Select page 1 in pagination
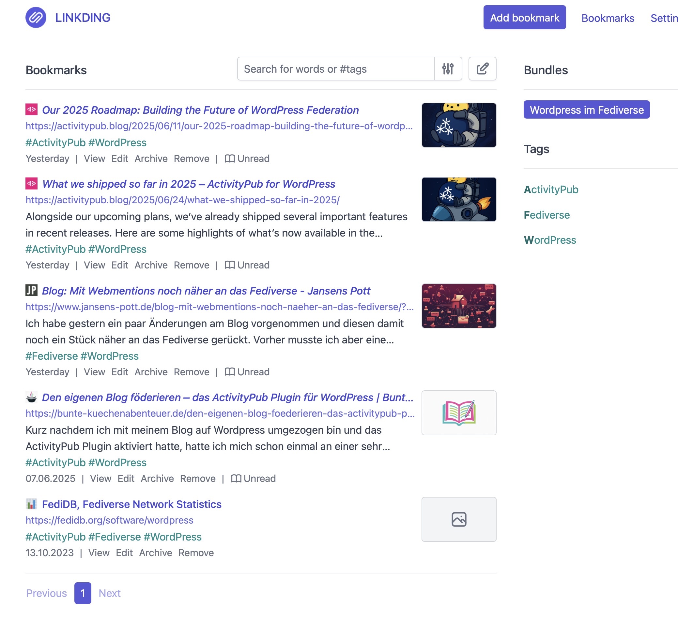678x636 pixels. pyautogui.click(x=83, y=593)
